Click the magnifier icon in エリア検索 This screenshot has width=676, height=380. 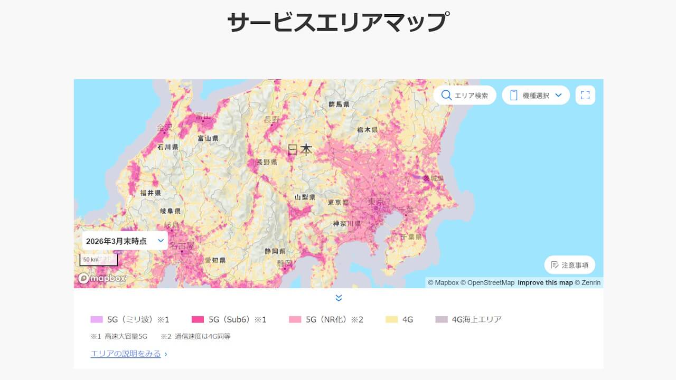tap(447, 95)
